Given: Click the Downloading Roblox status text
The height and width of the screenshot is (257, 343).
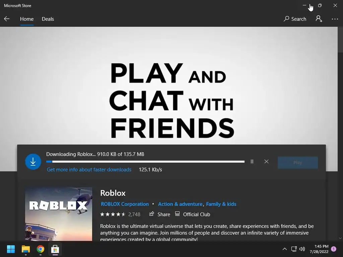Looking at the screenshot, I should (x=95, y=154).
